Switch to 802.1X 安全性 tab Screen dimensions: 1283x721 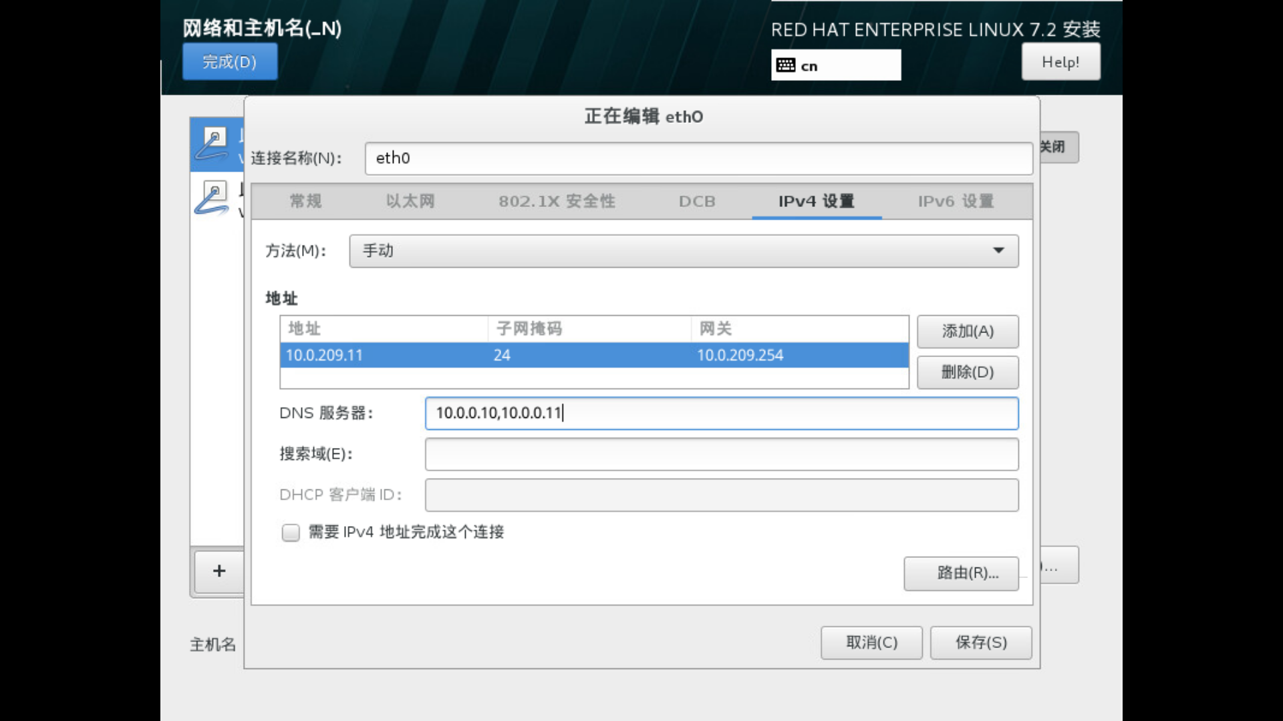(x=557, y=201)
